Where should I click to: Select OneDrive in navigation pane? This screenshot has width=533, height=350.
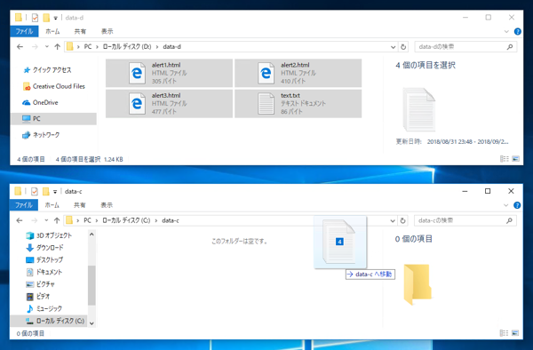(x=40, y=102)
